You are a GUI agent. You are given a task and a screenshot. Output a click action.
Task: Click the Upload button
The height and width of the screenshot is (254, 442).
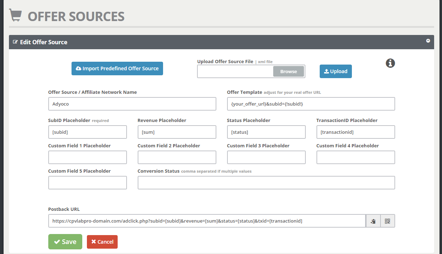[x=335, y=71]
